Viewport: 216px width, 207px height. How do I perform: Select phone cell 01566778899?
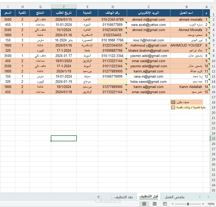point(113,77)
